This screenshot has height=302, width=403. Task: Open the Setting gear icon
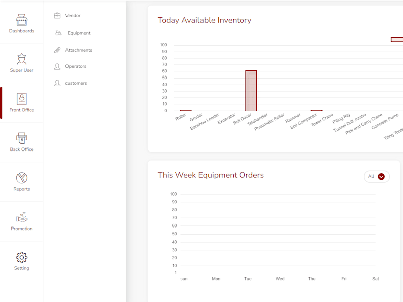[x=22, y=257]
